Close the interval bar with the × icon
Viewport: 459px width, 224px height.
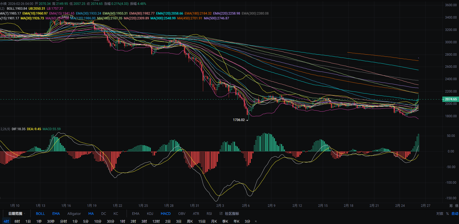point(256,221)
